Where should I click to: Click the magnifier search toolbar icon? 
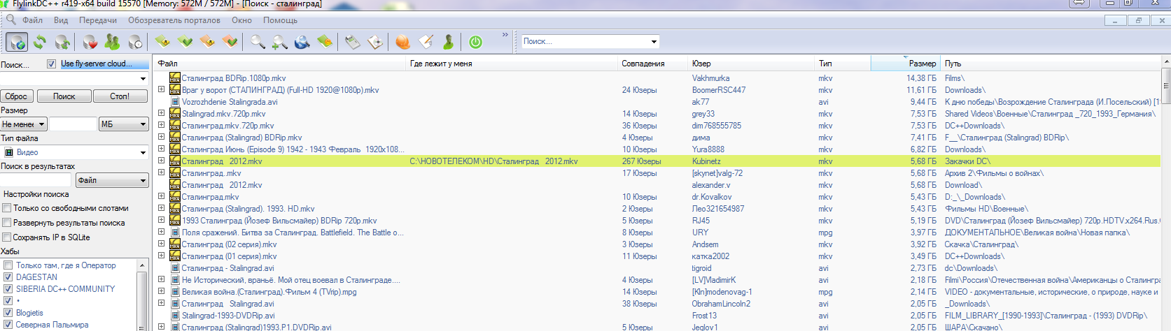258,43
